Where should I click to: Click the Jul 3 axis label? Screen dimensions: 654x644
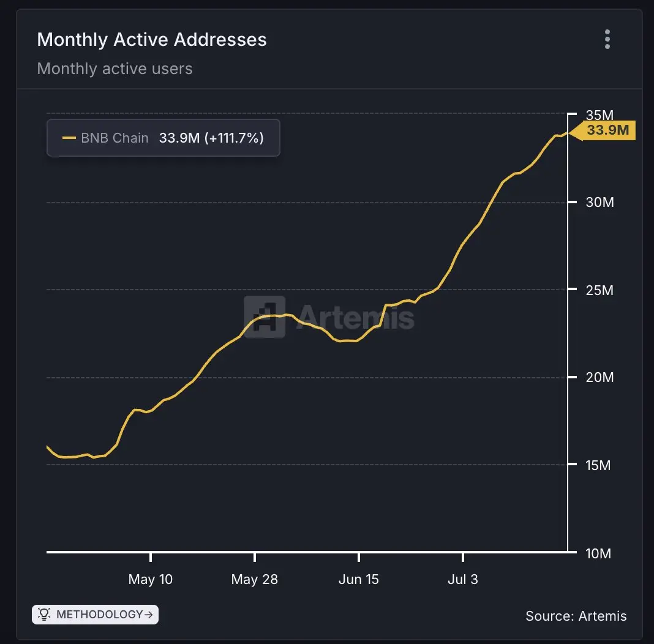pyautogui.click(x=463, y=579)
